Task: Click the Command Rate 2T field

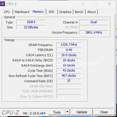Action: coord(69,81)
